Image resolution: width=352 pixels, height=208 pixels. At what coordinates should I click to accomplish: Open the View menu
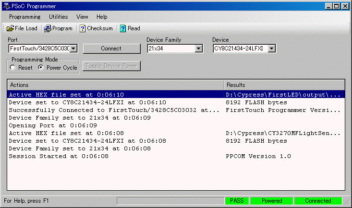coord(82,17)
